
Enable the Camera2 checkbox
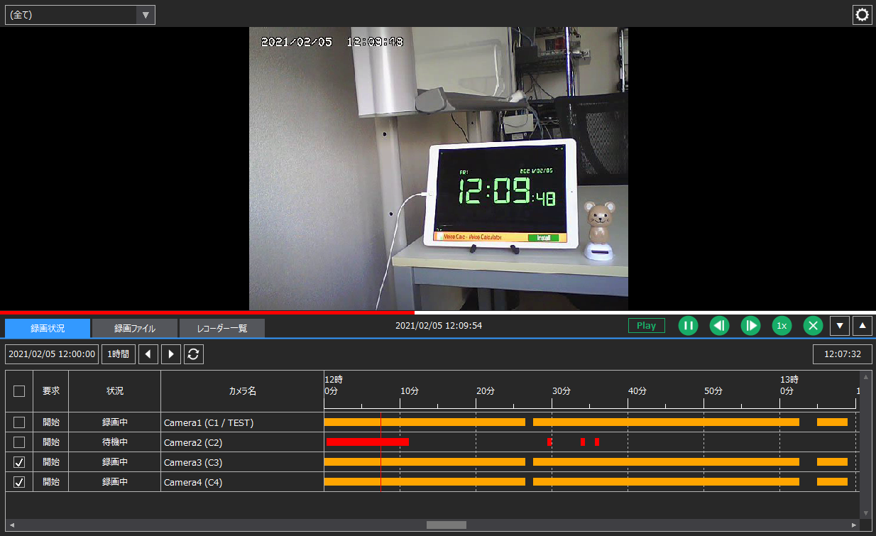pyautogui.click(x=19, y=442)
